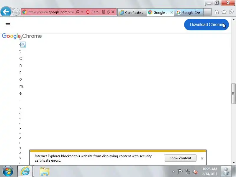Click Show content in the notification bar
The width and height of the screenshot is (236, 177).
tap(180, 158)
